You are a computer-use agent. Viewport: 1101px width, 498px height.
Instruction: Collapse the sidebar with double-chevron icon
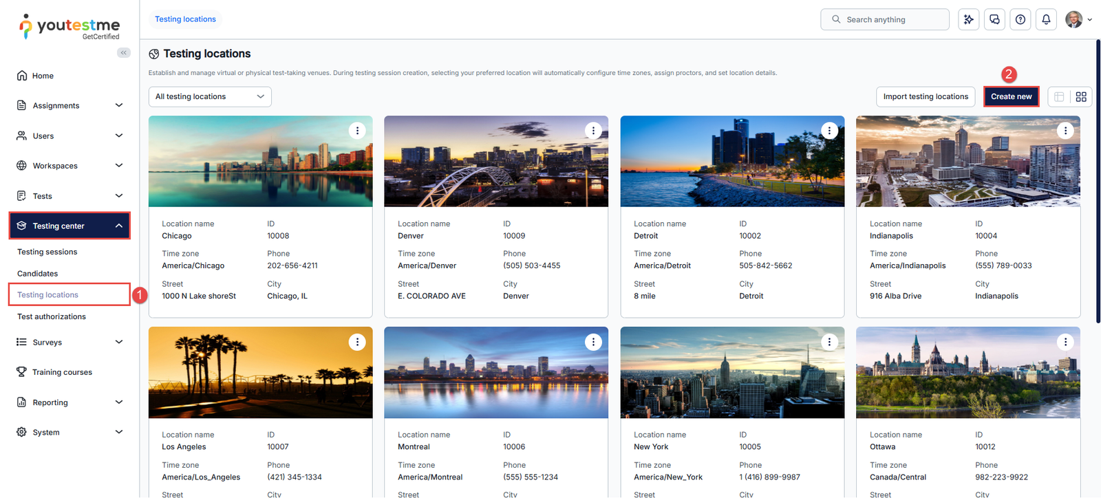[124, 53]
